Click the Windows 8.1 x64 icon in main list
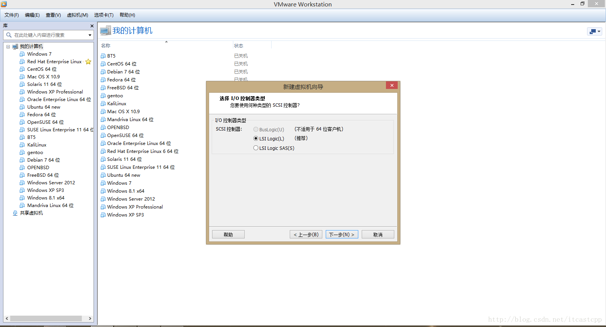 pyautogui.click(x=103, y=191)
